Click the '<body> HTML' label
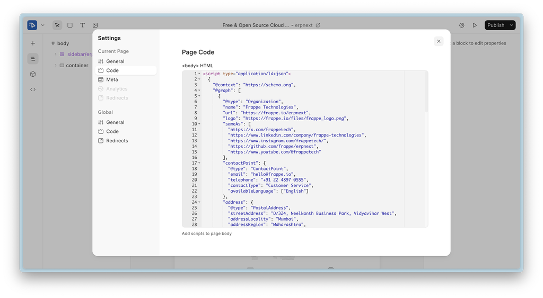543x298 pixels. (x=197, y=66)
